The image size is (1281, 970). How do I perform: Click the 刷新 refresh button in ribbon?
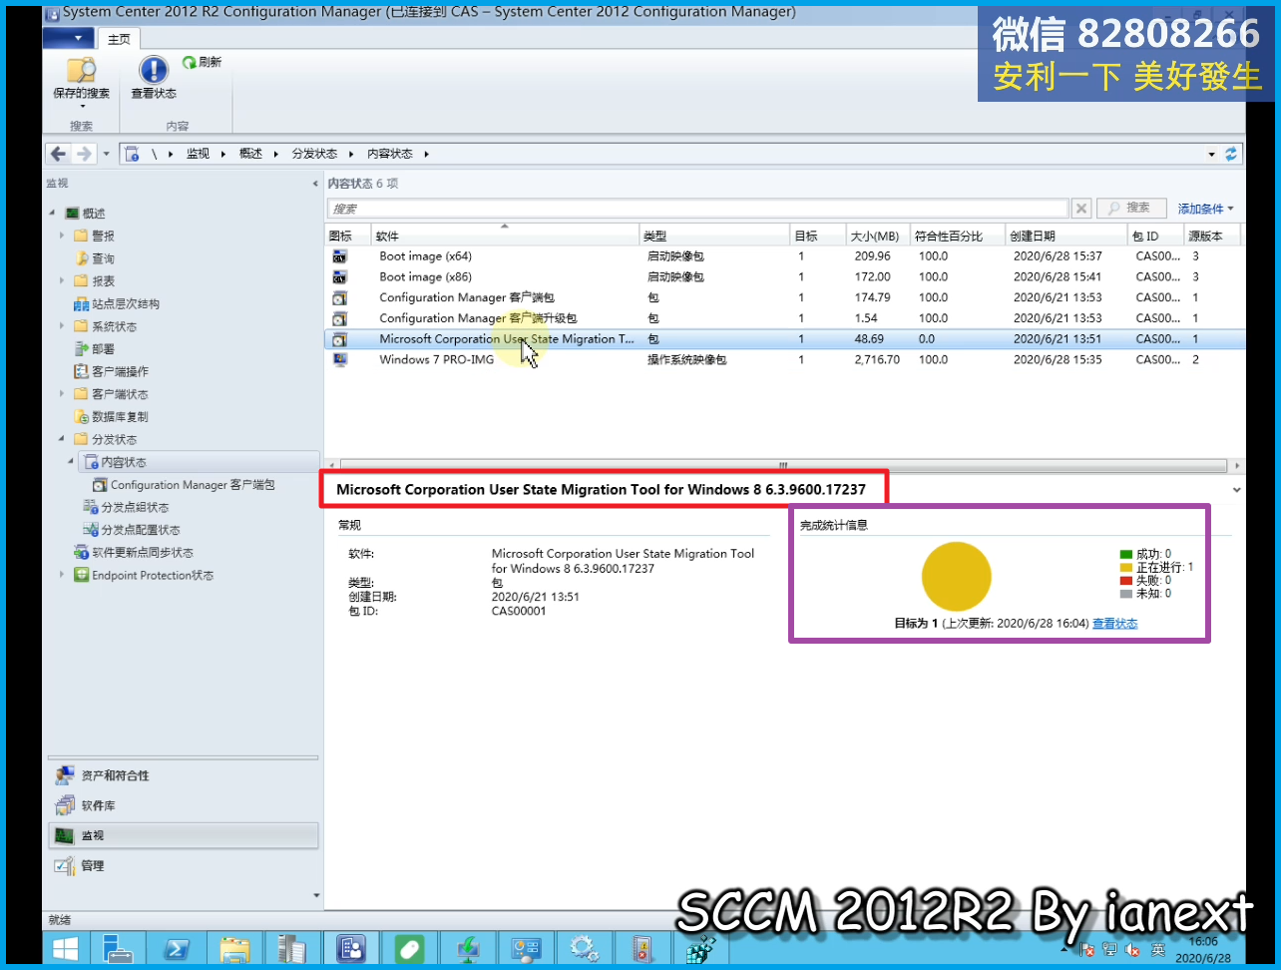click(x=202, y=62)
